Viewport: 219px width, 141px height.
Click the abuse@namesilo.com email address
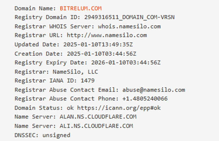pyautogui.click(x=154, y=90)
